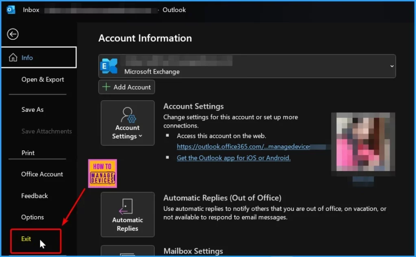Viewport: 416px width, 257px height.
Task: Open the Open & Export menu
Action: (43, 79)
